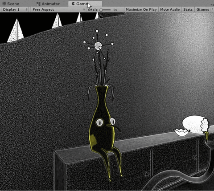Image resolution: width=214 pixels, height=191 pixels.
Task: Switch to the Animator tab
Action: coord(48,4)
